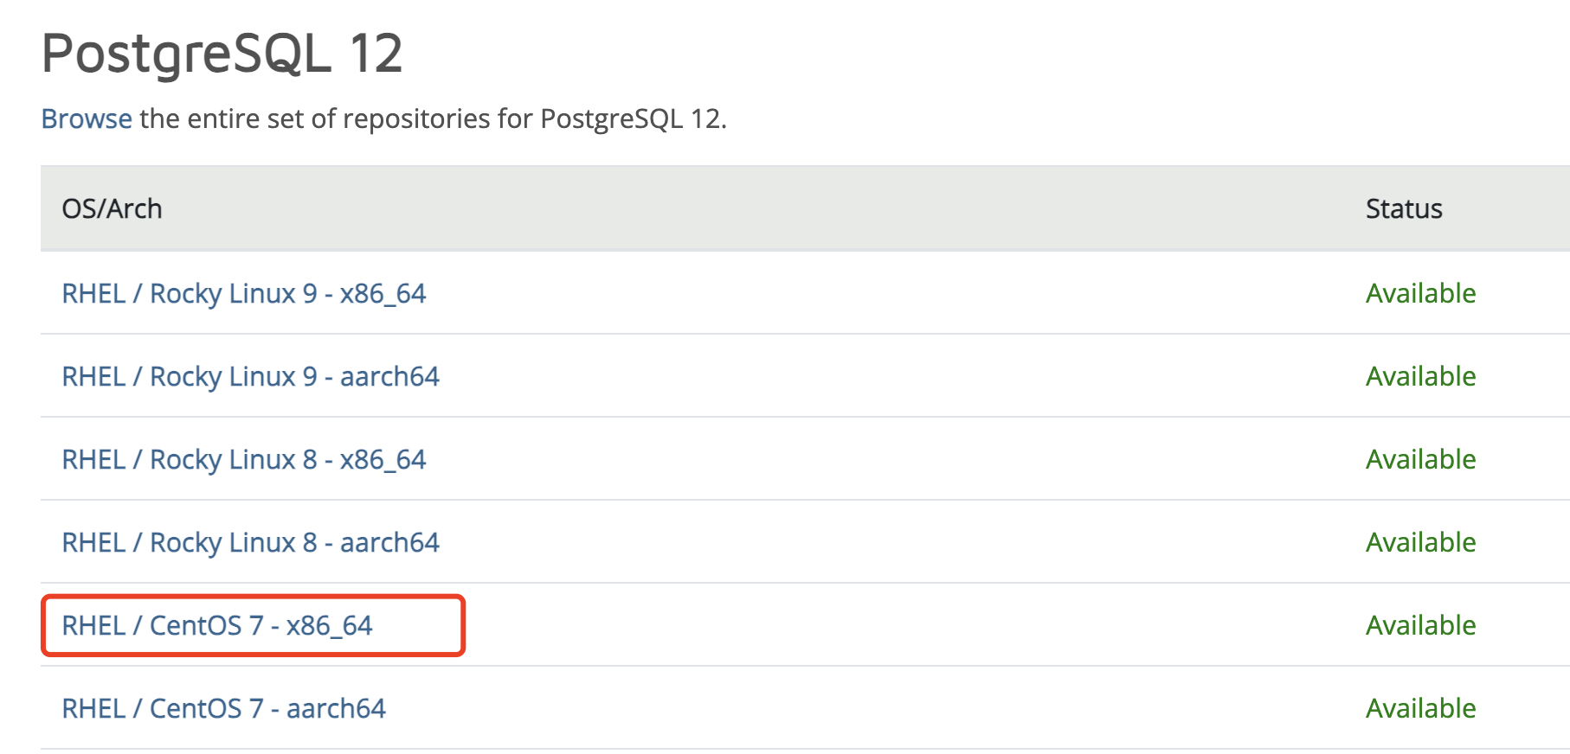1570x754 pixels.
Task: Click the PostgreSQL 12 page heading
Action: (x=222, y=54)
